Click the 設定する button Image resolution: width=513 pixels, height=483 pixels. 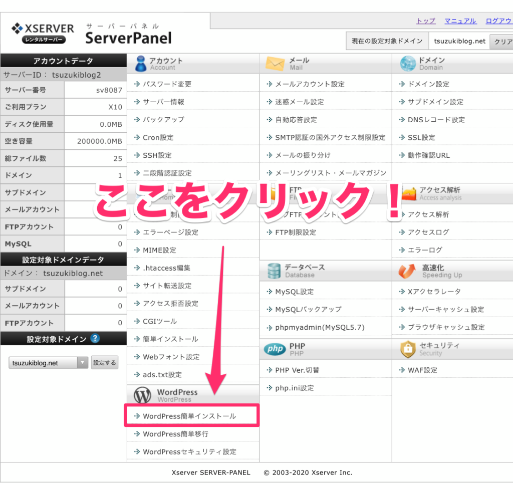tap(104, 363)
